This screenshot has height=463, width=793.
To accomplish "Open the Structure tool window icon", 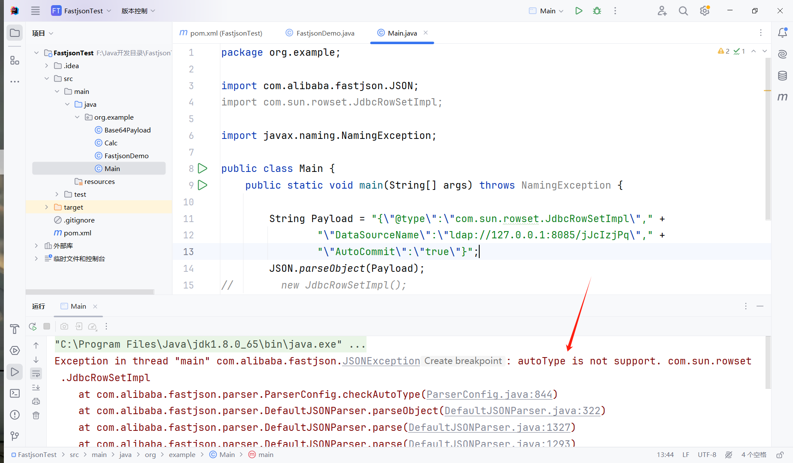I will 15,60.
